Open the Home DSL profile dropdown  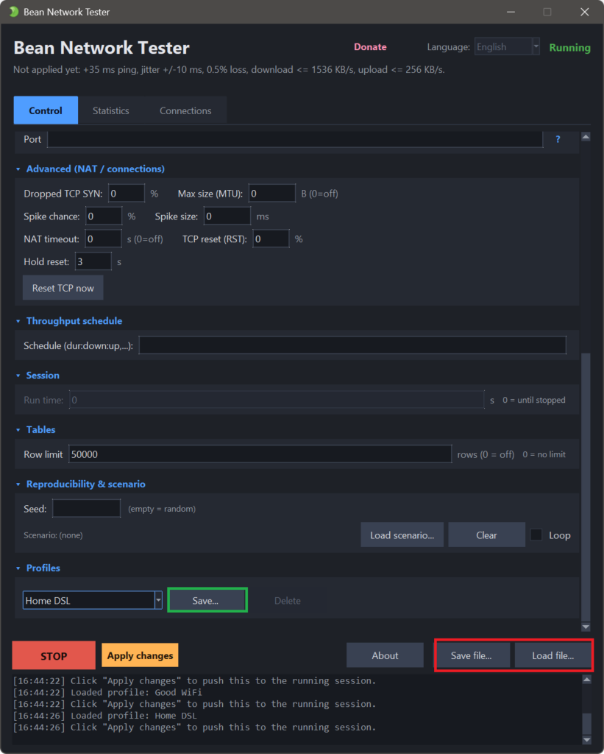[158, 600]
